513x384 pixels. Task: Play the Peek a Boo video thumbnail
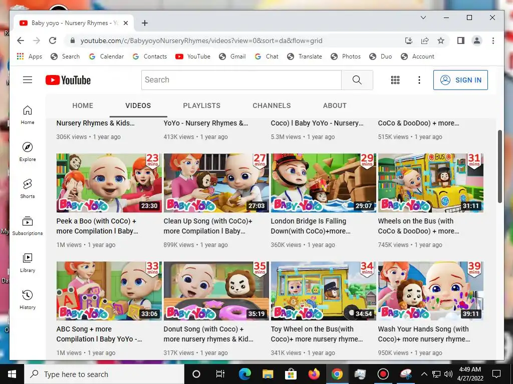coord(109,183)
